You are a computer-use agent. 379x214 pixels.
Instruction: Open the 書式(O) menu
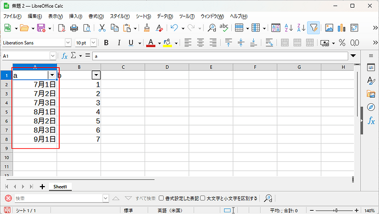96,16
